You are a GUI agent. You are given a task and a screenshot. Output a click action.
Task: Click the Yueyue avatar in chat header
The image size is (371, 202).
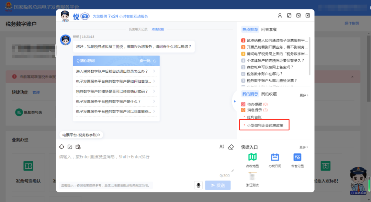click(65, 16)
